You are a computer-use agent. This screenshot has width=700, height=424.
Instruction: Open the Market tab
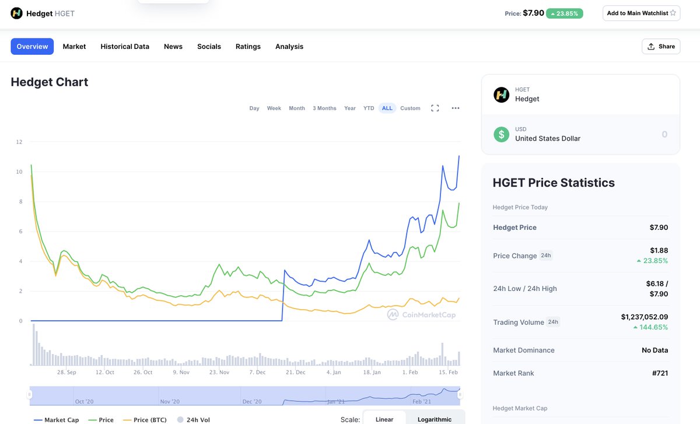point(74,47)
